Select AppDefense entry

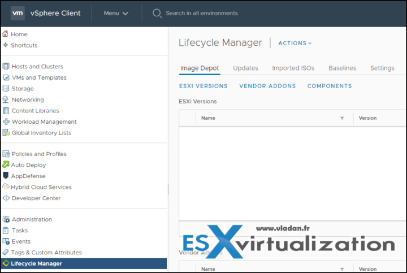[x=28, y=176]
